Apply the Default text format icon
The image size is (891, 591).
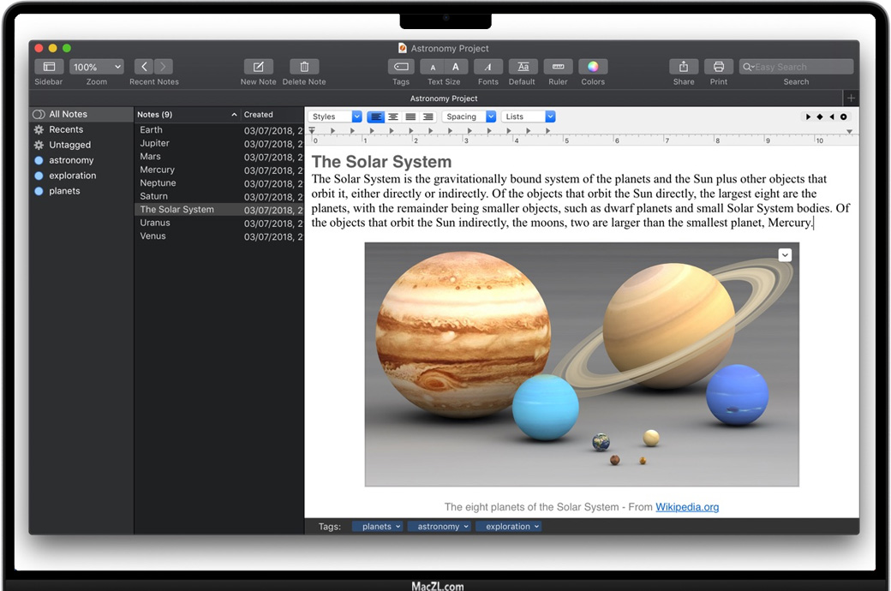[x=523, y=67]
